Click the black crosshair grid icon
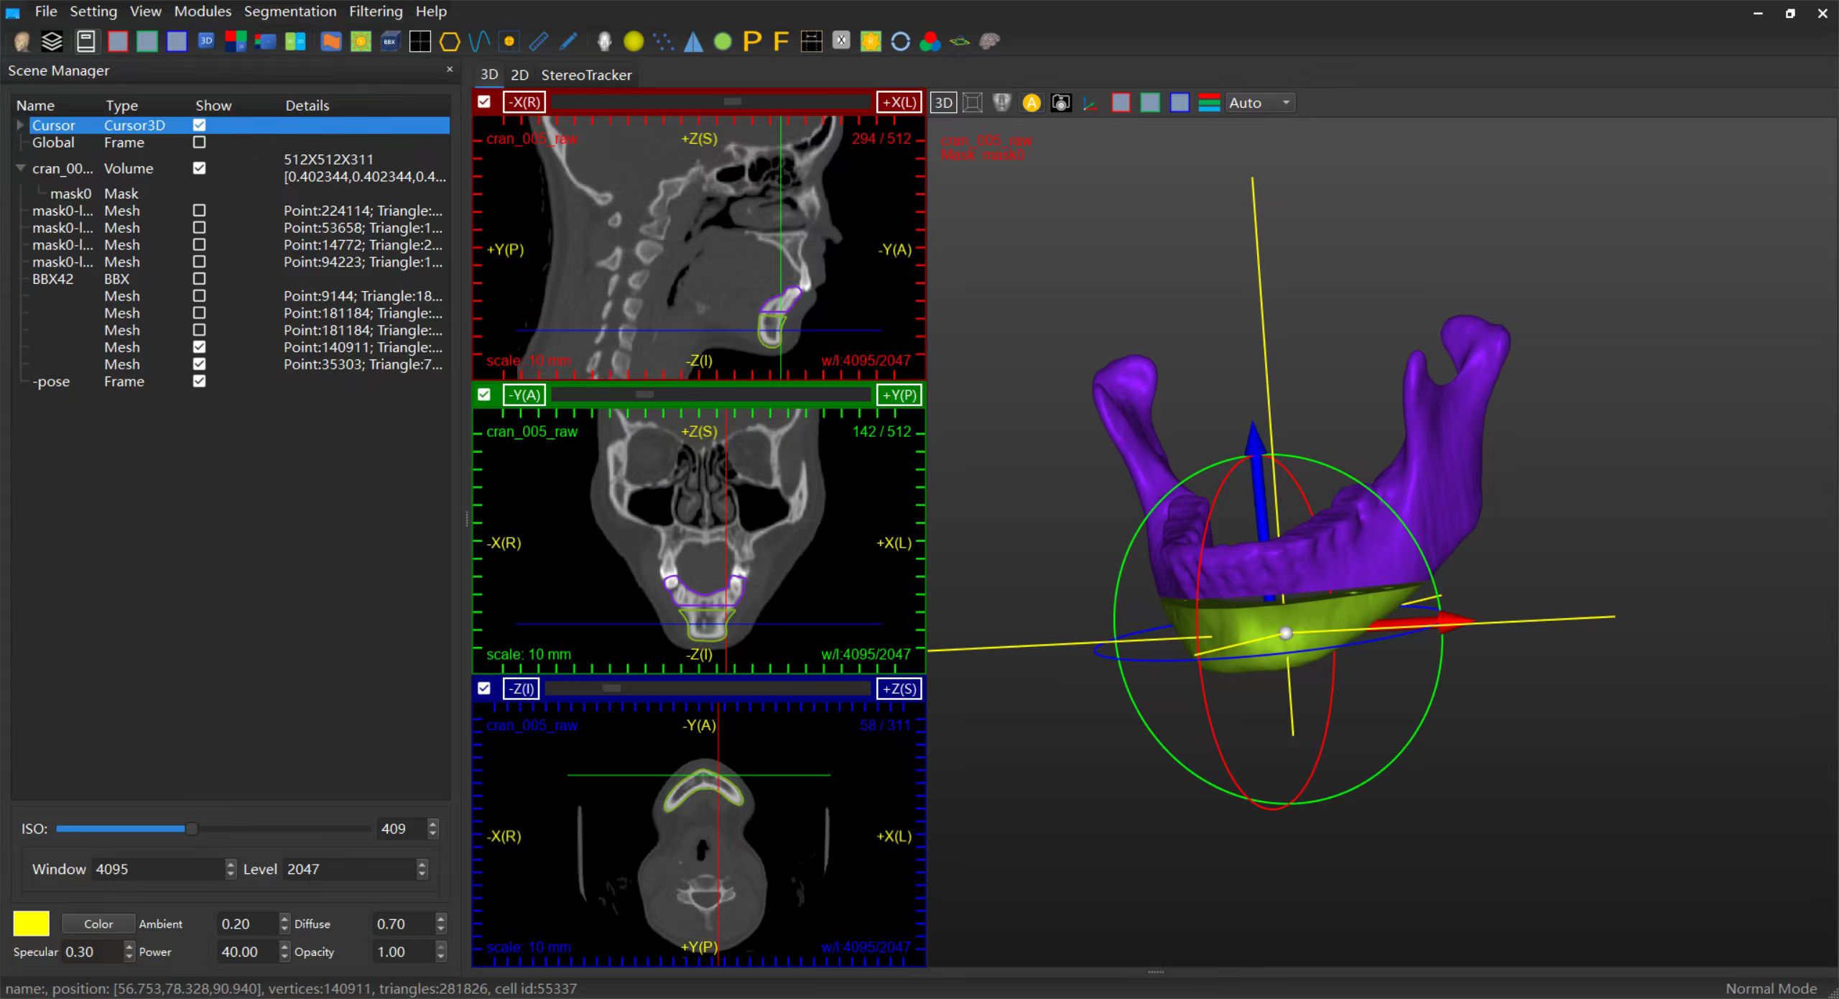 click(420, 42)
